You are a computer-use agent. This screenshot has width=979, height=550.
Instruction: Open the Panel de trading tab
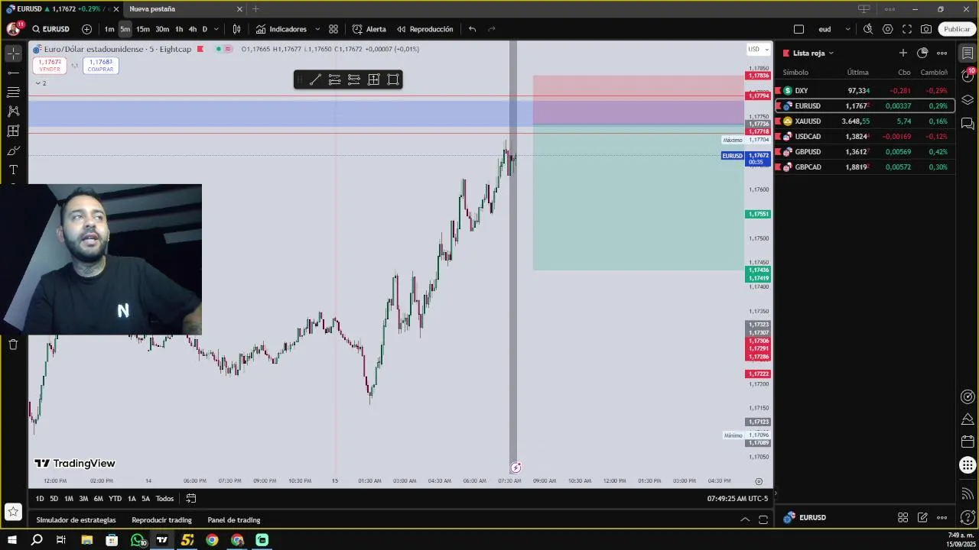[x=234, y=520]
